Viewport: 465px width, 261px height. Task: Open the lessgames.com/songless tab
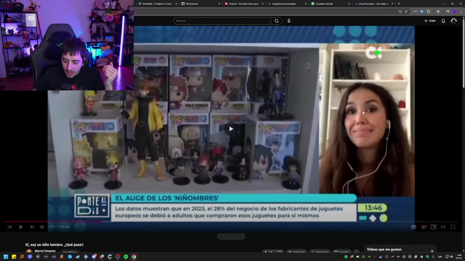coord(287,4)
